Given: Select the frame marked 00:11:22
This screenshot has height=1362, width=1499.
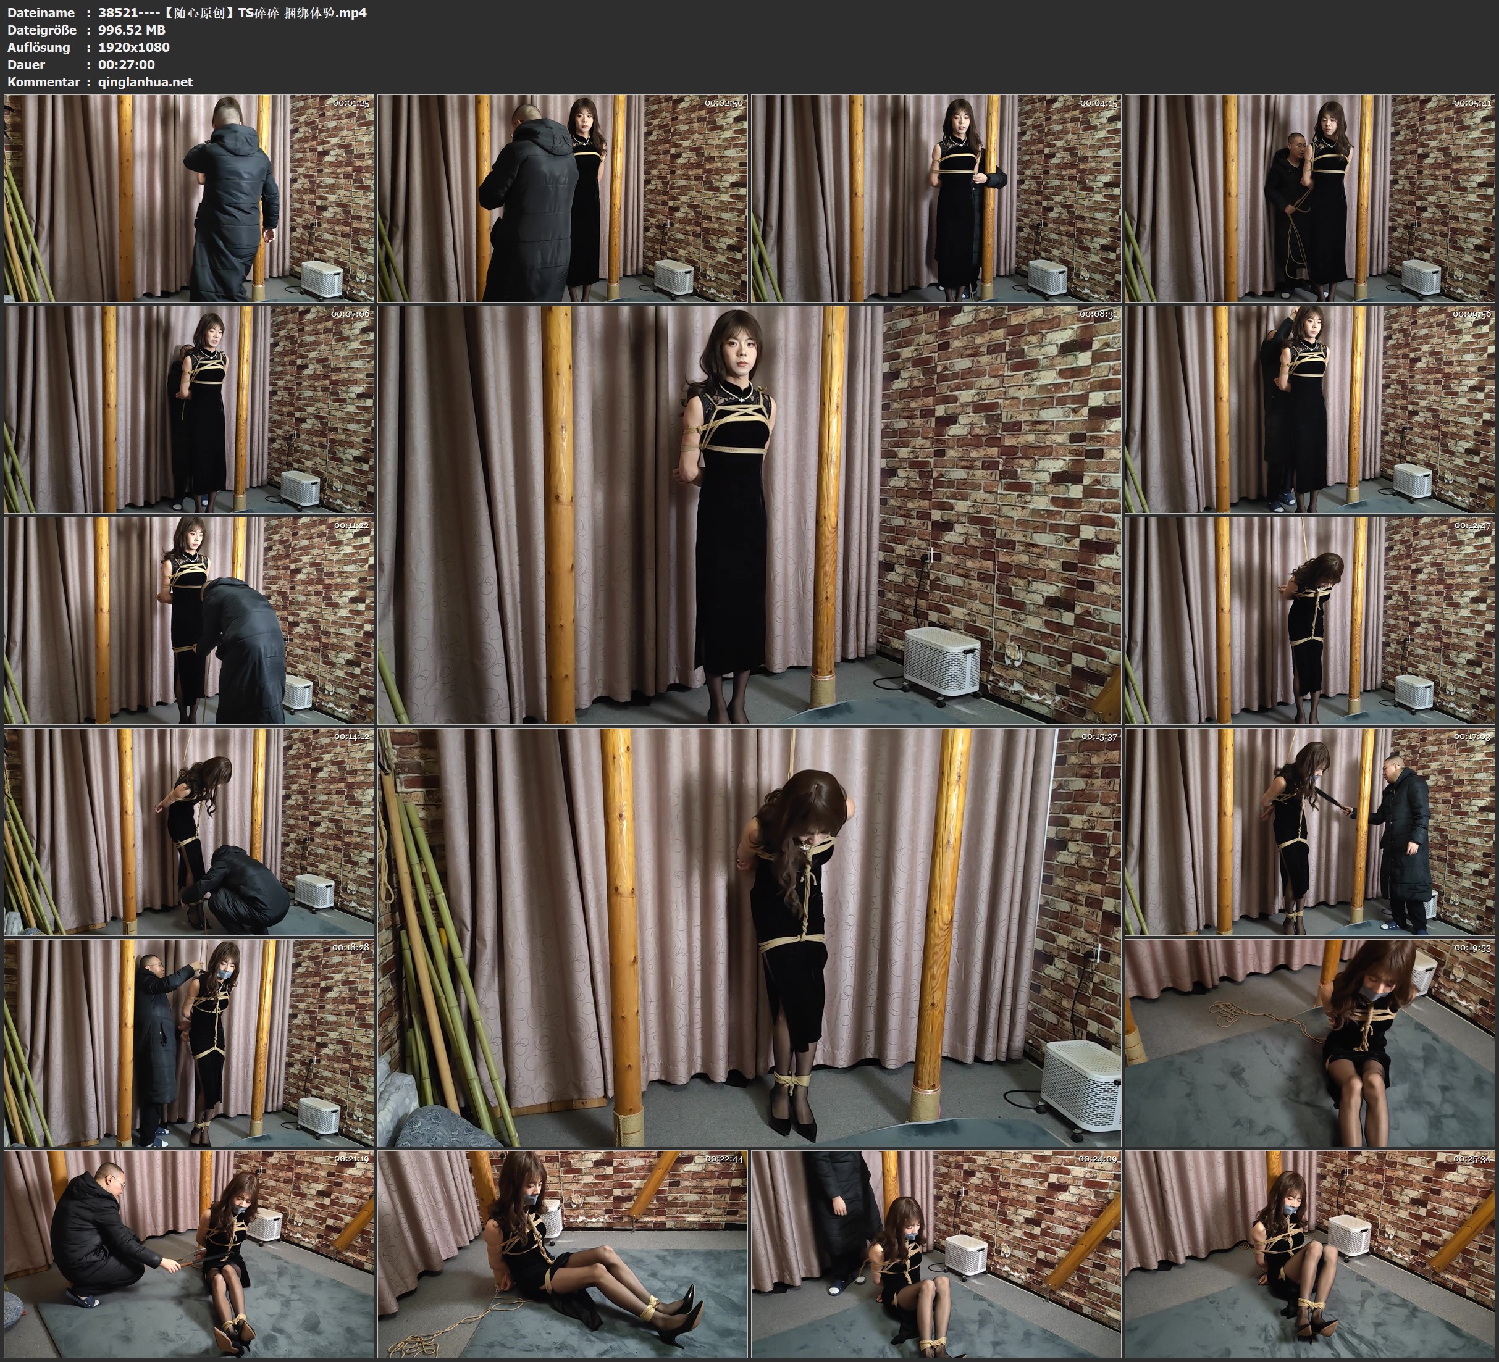Looking at the screenshot, I should tap(189, 620).
